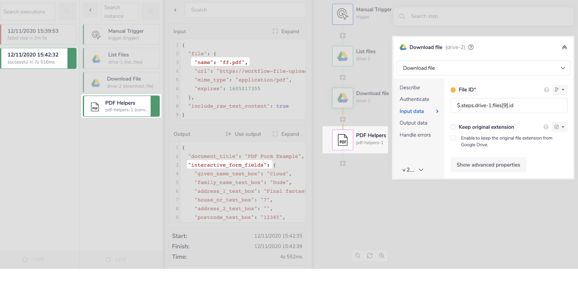This screenshot has height=285, width=578.
Task: Click the zoom out magnifier icon
Action: pyautogui.click(x=358, y=256)
